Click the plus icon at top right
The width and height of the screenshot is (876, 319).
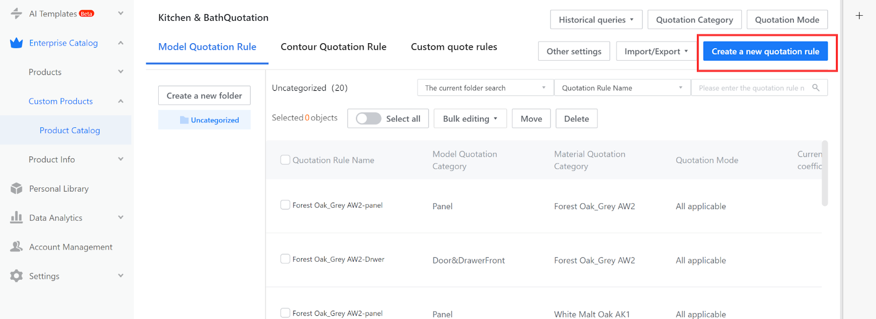click(859, 16)
